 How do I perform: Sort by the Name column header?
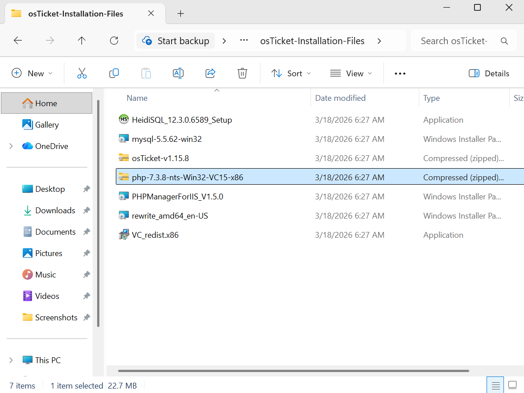tap(137, 98)
